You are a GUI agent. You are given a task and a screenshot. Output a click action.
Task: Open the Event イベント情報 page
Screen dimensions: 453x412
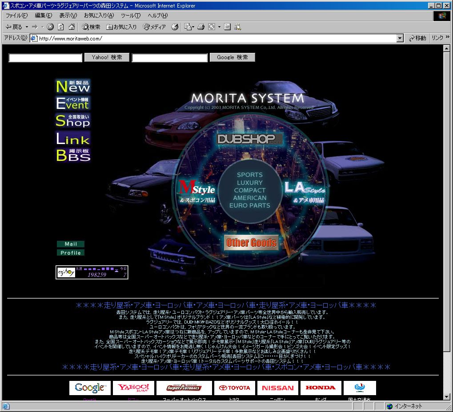[73, 103]
